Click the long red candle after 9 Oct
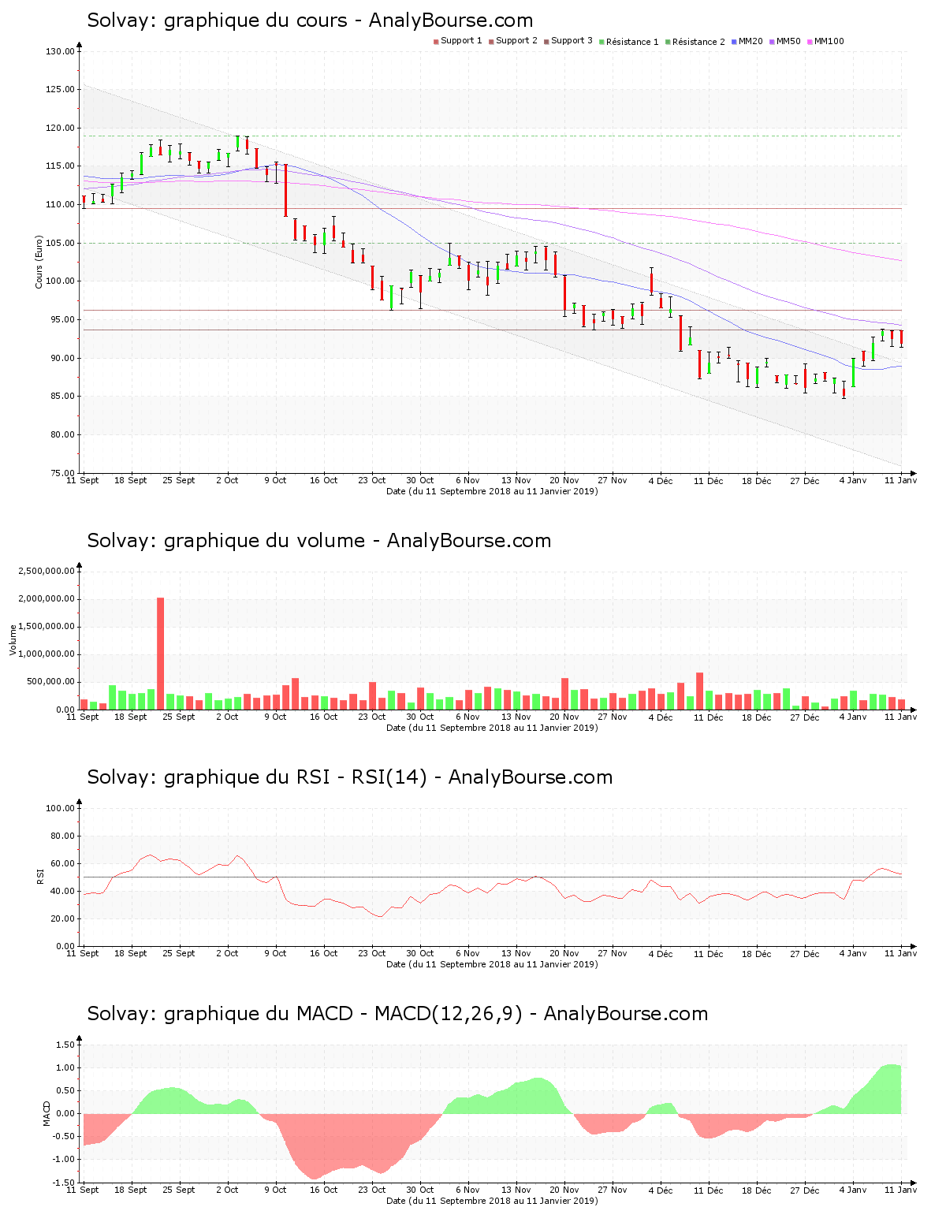This screenshot has height=1222, width=946. [x=285, y=190]
